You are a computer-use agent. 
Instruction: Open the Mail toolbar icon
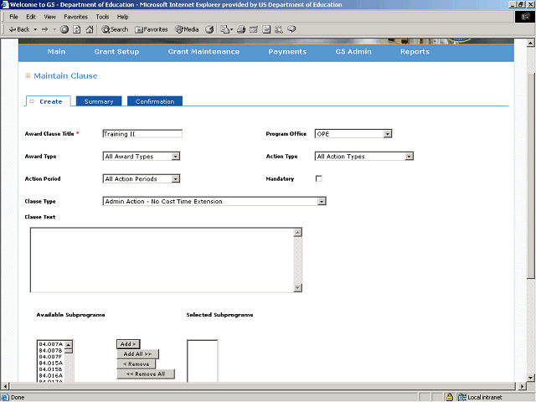[226, 29]
